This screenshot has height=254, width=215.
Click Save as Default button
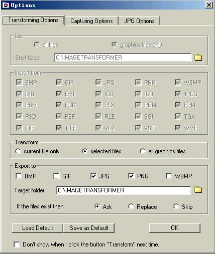pyautogui.click(x=89, y=228)
